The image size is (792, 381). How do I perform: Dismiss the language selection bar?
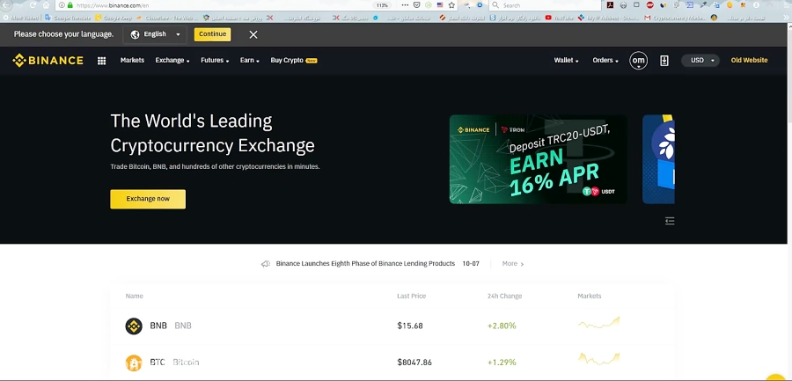[x=253, y=34]
